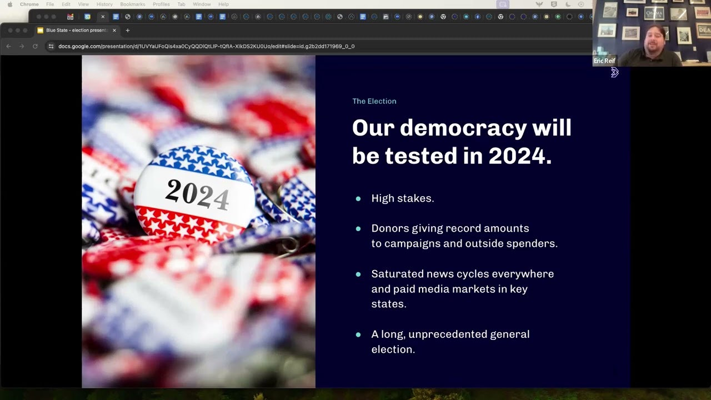The width and height of the screenshot is (711, 400).
Task: Open the History menu
Action: point(104,4)
